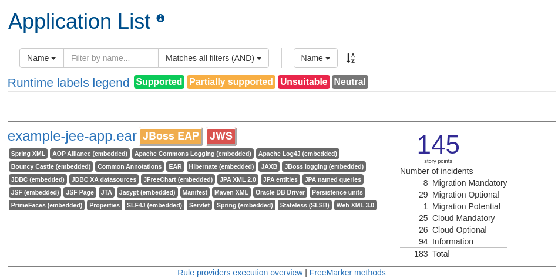Click the Oracle DB Driver tag
Viewport: 558px width, 279px height.
point(280,192)
